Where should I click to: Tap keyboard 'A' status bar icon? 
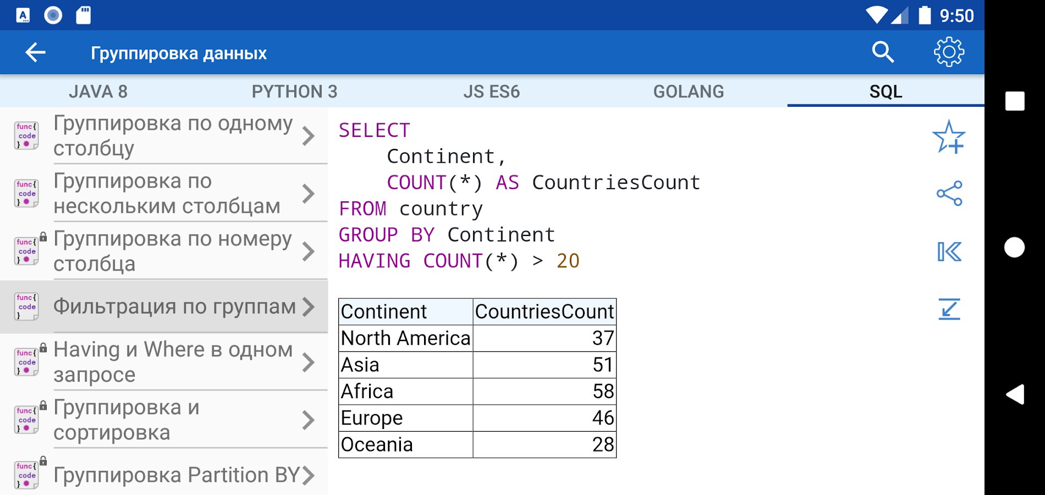click(23, 15)
